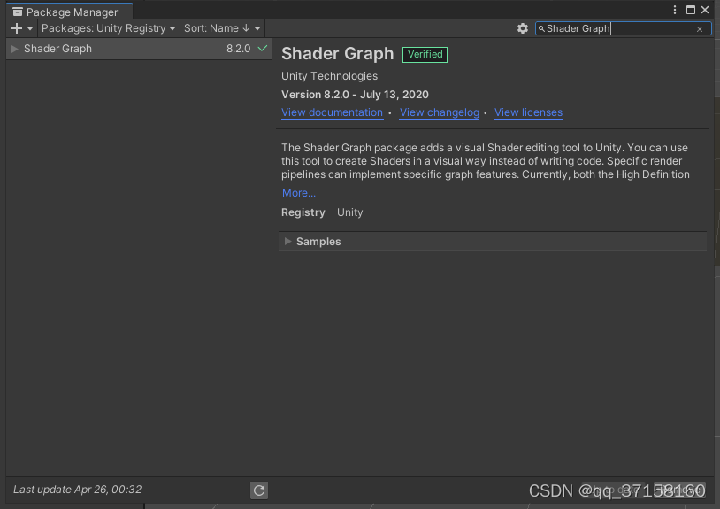Click the View changelog link
Screen dimensions: 720x509
(x=439, y=112)
